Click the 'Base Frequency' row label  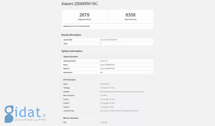69,95
